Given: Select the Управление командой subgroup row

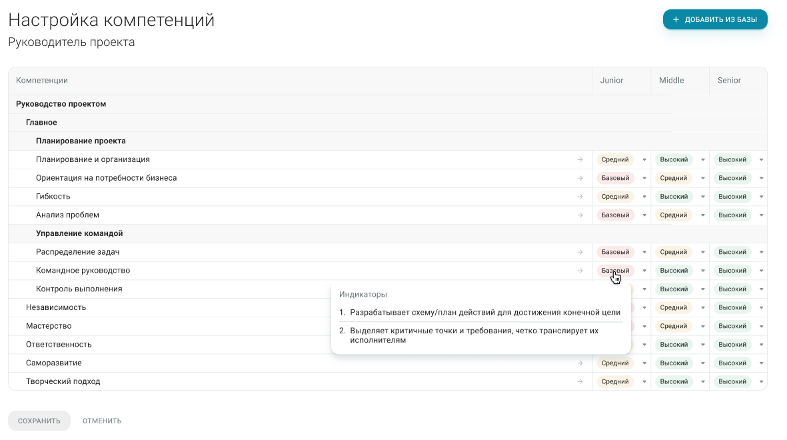Looking at the screenshot, I should 387,233.
